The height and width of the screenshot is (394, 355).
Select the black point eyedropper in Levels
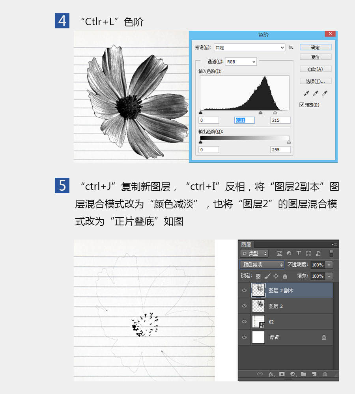(x=306, y=93)
